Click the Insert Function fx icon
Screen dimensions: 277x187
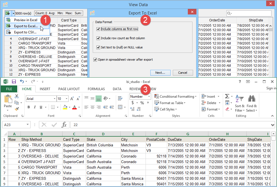click(x=64, y=125)
